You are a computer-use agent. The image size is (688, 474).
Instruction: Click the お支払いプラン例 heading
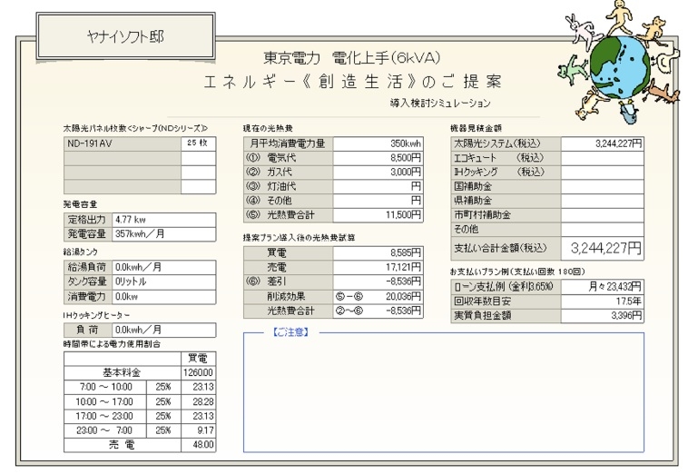tap(517, 272)
